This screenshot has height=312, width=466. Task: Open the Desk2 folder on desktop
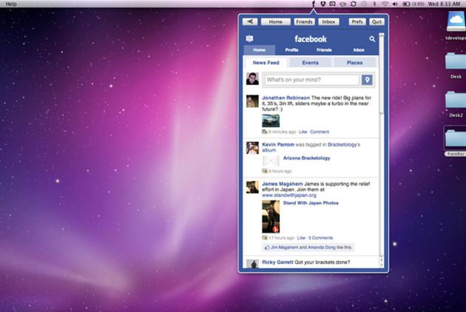[x=456, y=101]
